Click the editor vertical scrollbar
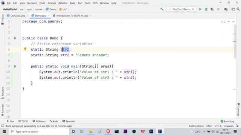This screenshot has width=241, height=135. [x=235, y=41]
